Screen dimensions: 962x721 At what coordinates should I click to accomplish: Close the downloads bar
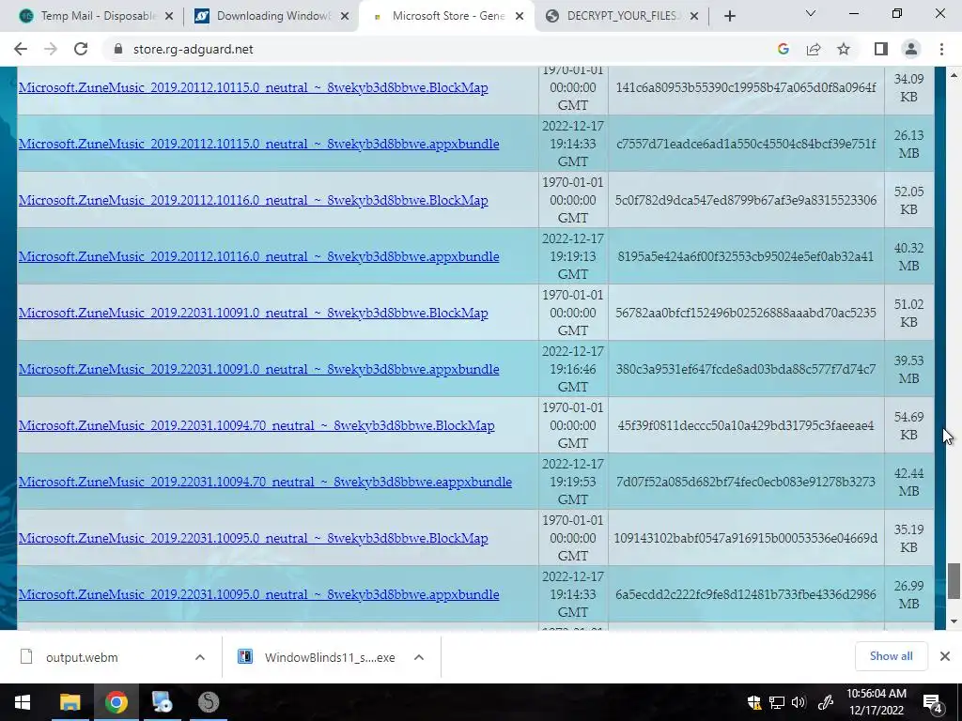(x=945, y=656)
